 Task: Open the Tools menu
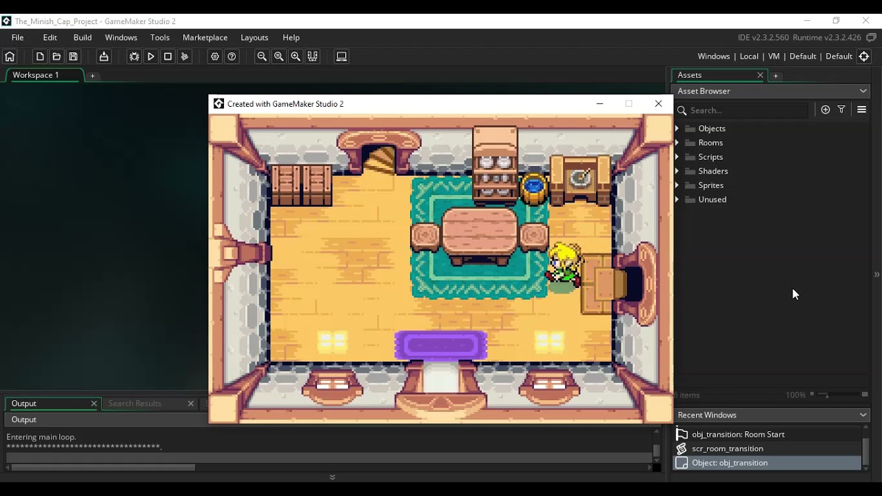[160, 37]
